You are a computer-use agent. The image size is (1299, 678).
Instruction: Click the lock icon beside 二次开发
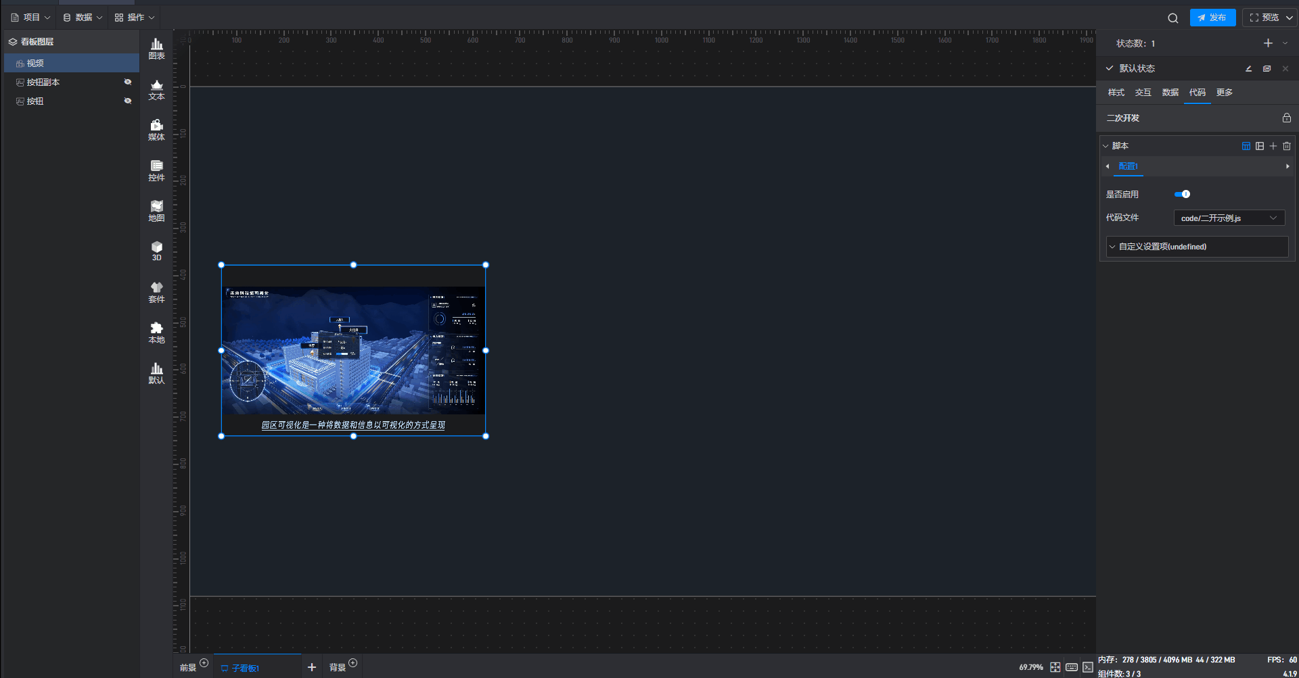[x=1286, y=118]
